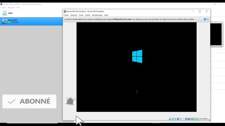Click display settings icon in status bar
Screen dimensions: 225x126
pyautogui.click(x=186, y=119)
